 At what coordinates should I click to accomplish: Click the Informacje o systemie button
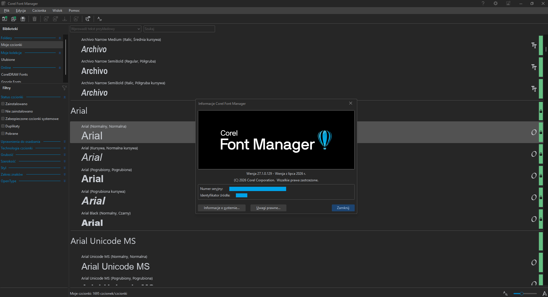tap(222, 208)
